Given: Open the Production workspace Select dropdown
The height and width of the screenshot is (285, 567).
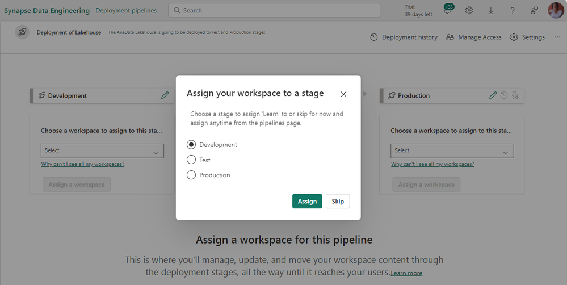Looking at the screenshot, I should (x=452, y=151).
